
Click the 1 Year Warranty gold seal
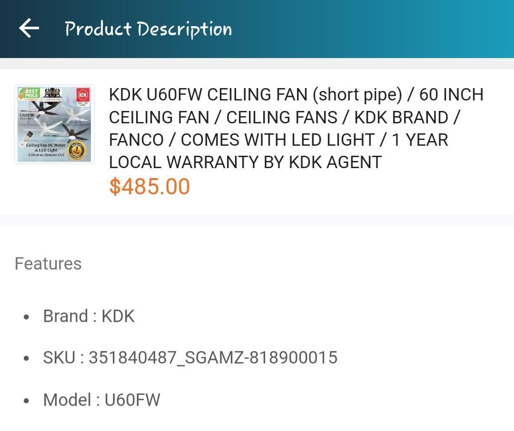[76, 150]
